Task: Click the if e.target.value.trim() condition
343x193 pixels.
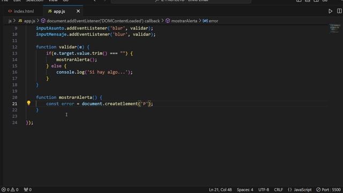Action: (90, 54)
